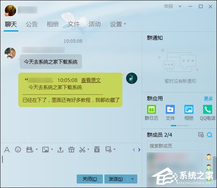Click the 群通知 heading
This screenshot has width=217, height=188.
click(155, 38)
